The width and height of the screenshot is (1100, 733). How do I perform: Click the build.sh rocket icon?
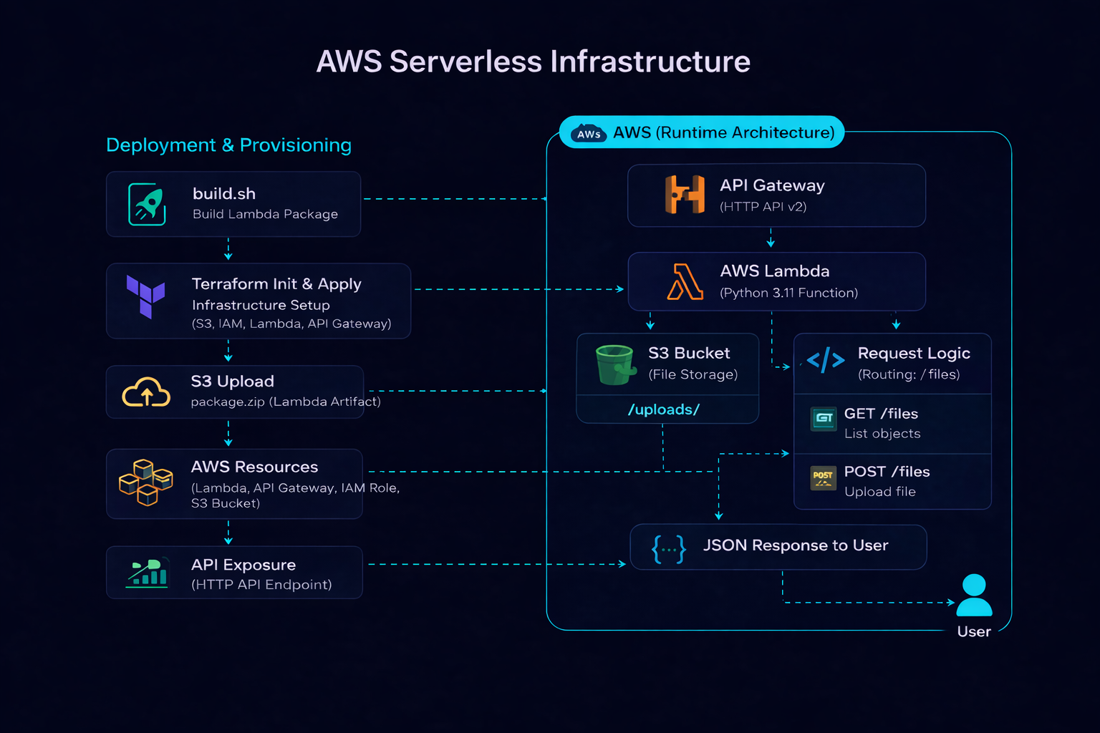click(148, 204)
